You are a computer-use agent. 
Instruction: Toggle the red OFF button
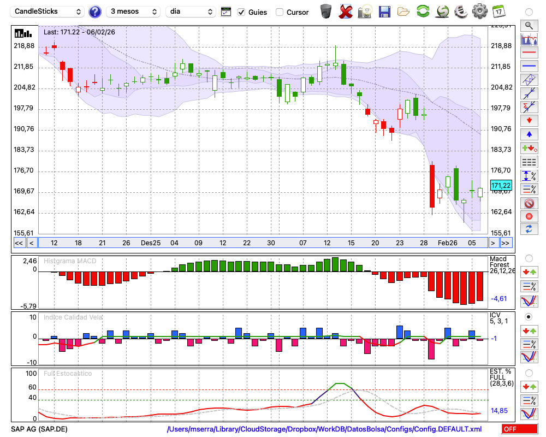[520, 429]
